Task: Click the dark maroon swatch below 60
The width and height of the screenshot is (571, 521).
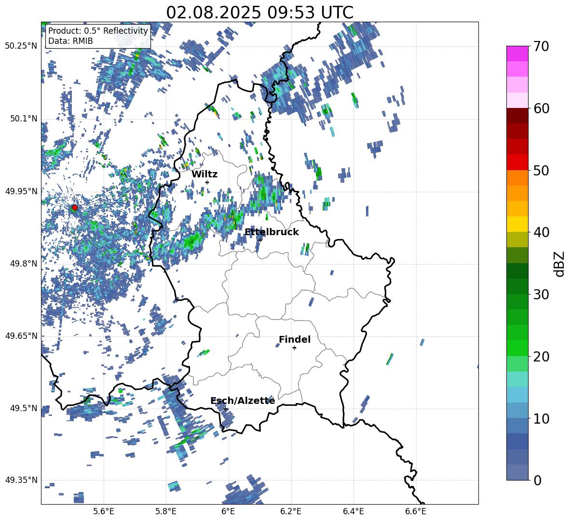Action: 517,116
